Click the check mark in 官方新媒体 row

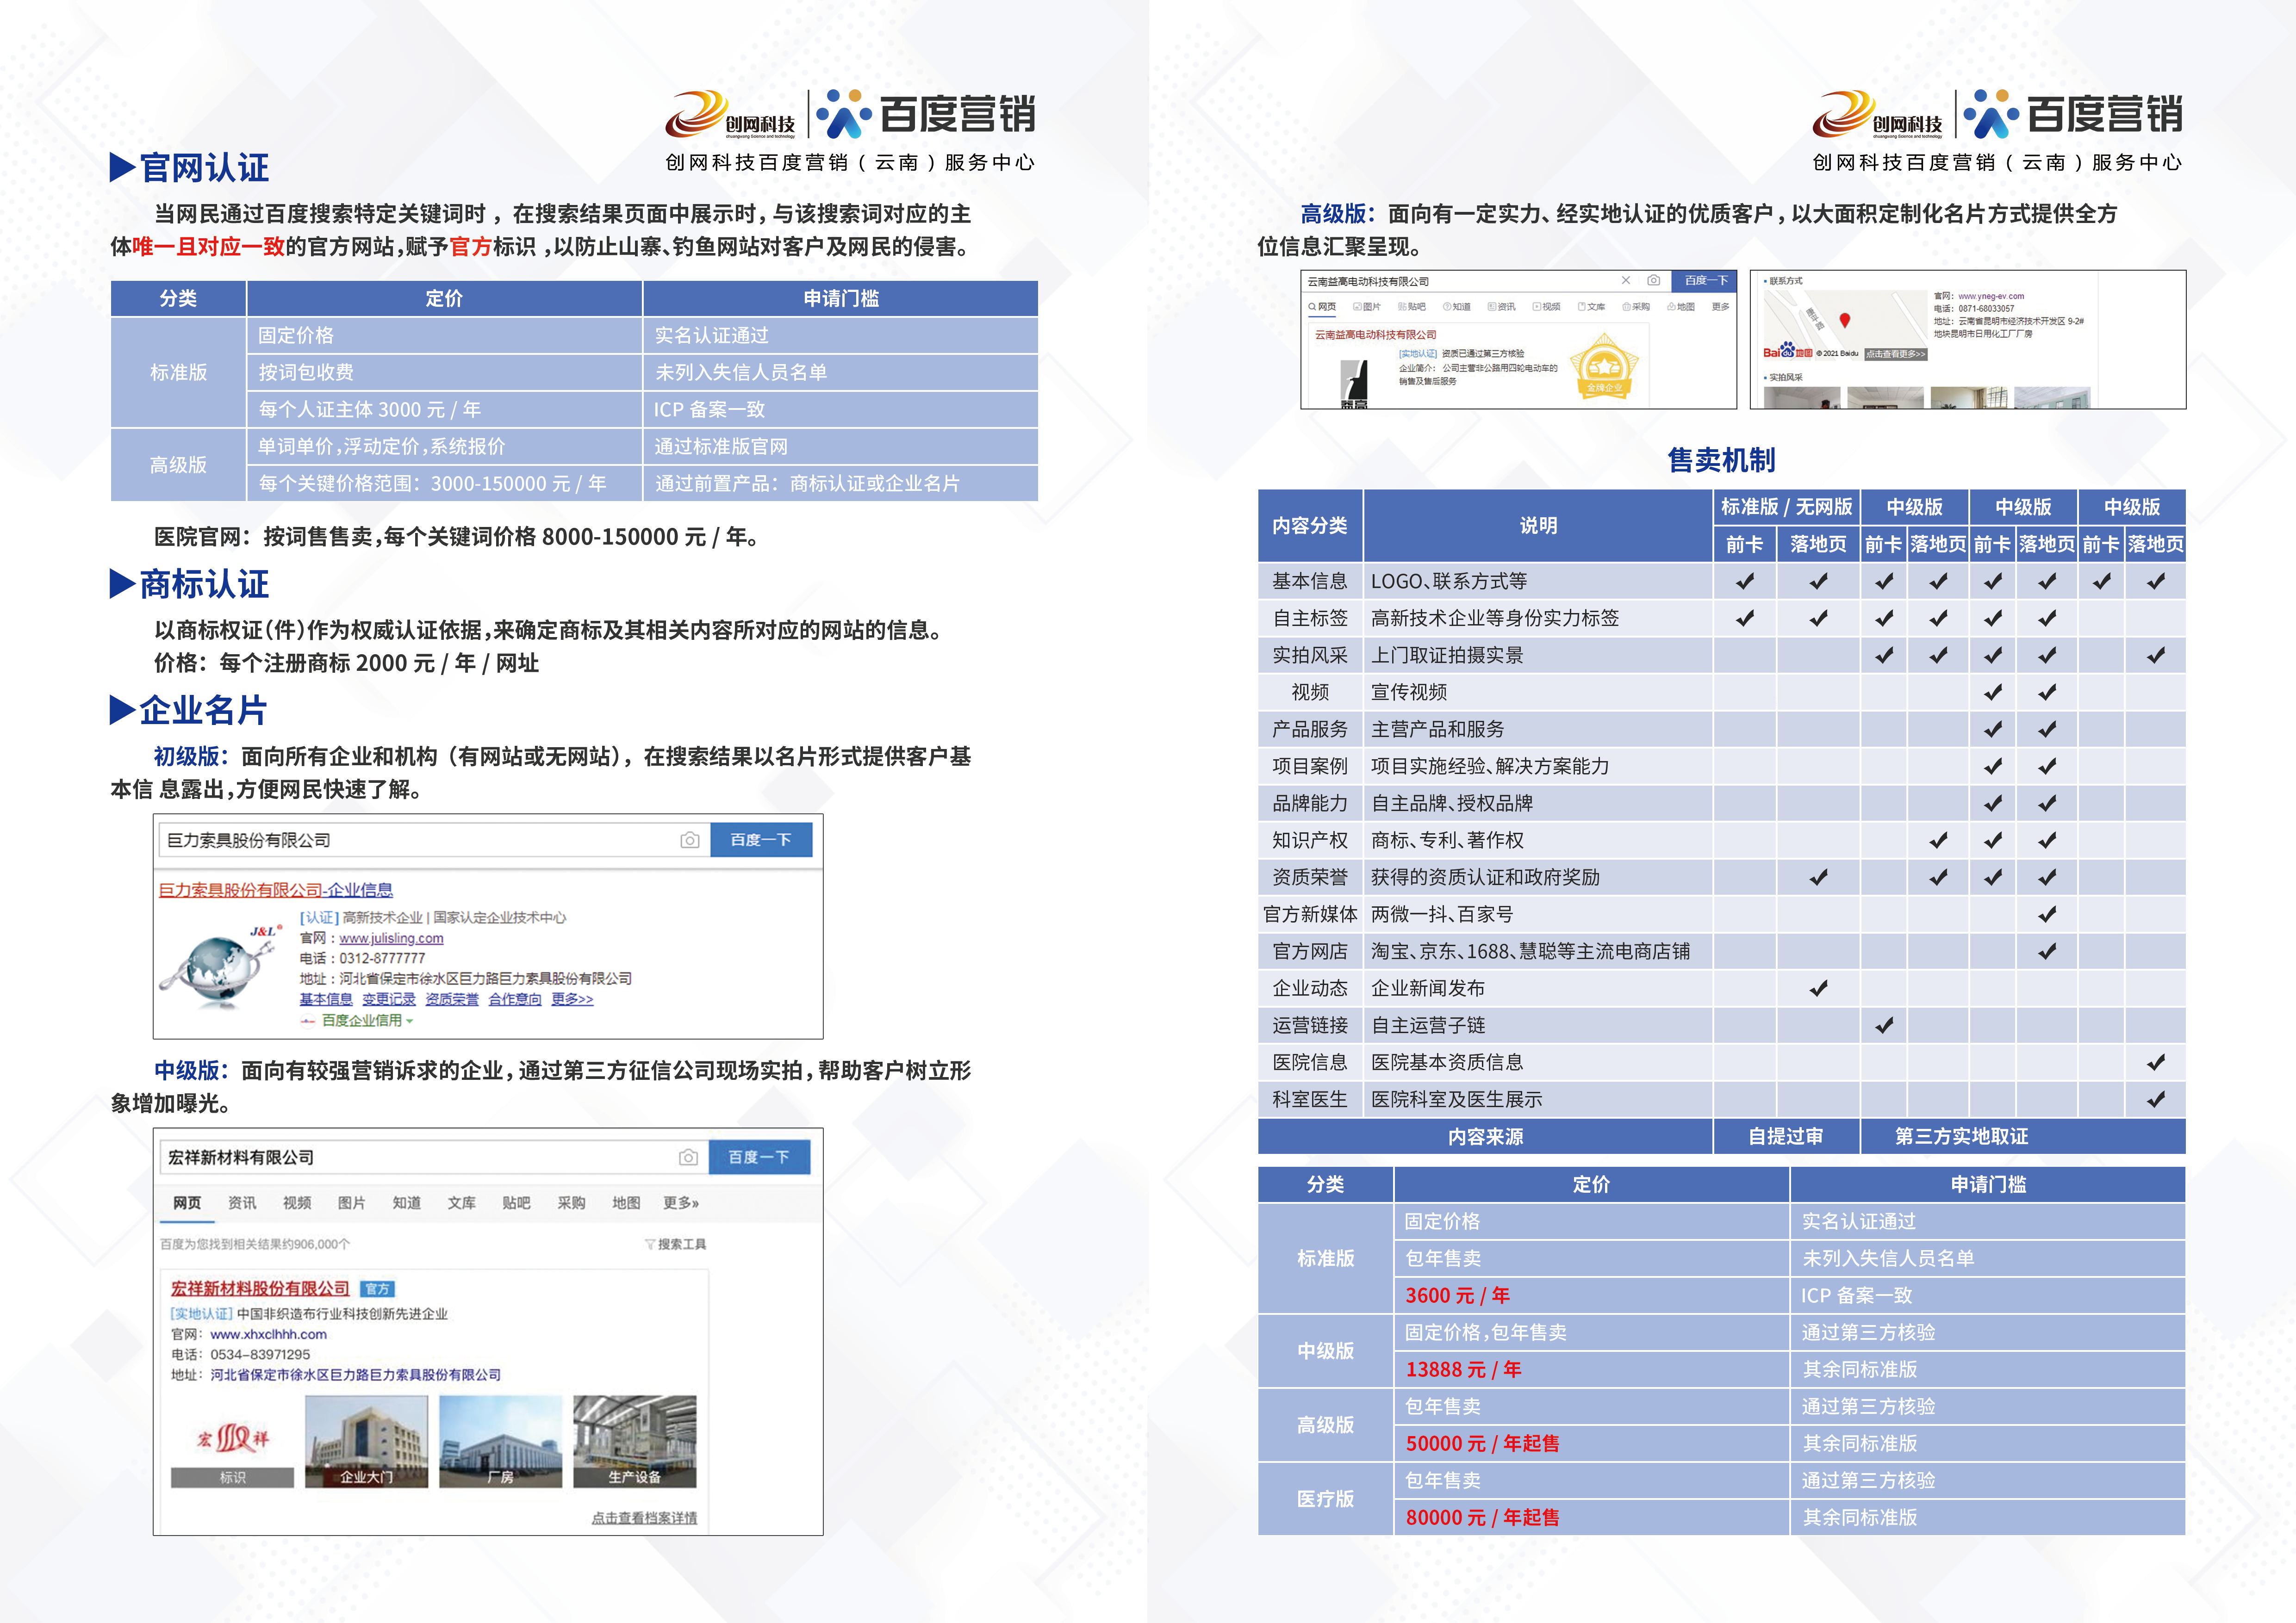coord(2047,914)
